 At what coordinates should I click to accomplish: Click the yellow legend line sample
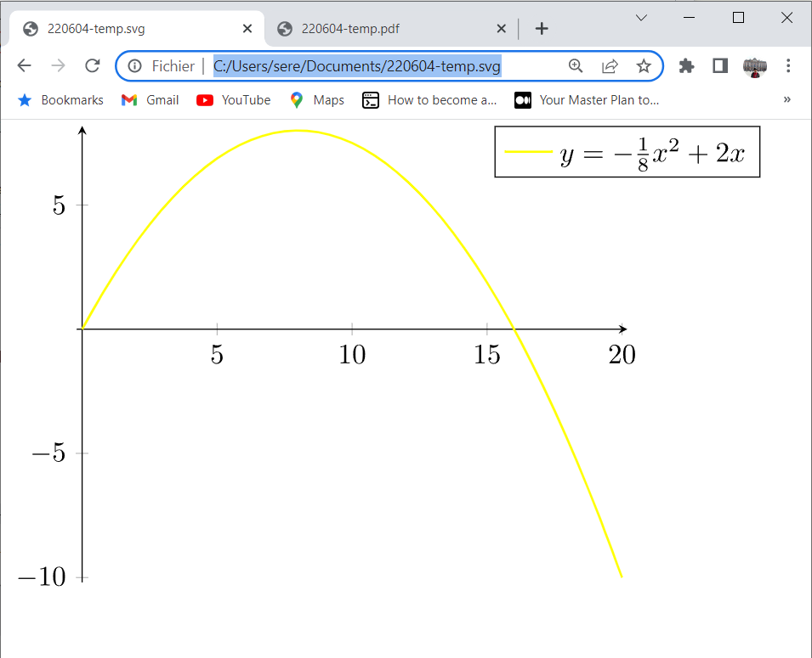pos(528,152)
